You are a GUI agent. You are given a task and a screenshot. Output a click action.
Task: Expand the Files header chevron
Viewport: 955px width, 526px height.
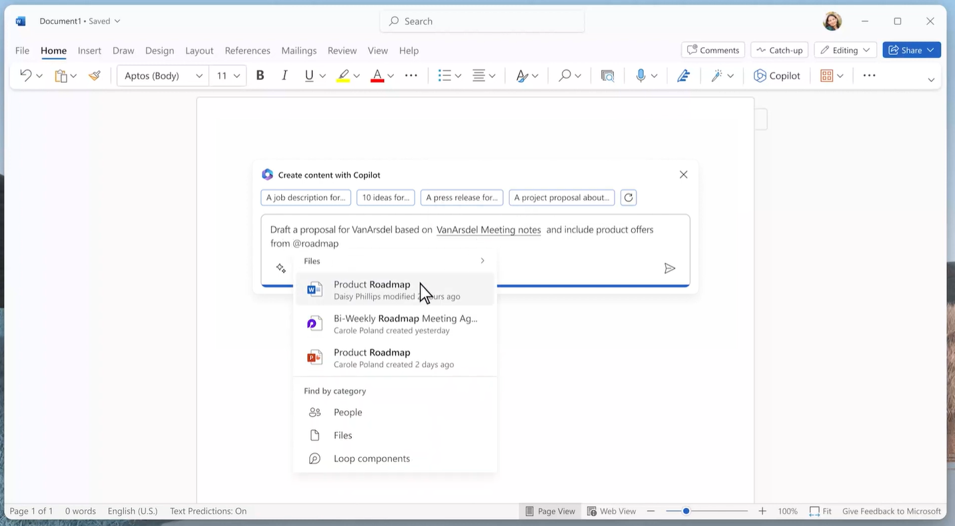tap(482, 261)
